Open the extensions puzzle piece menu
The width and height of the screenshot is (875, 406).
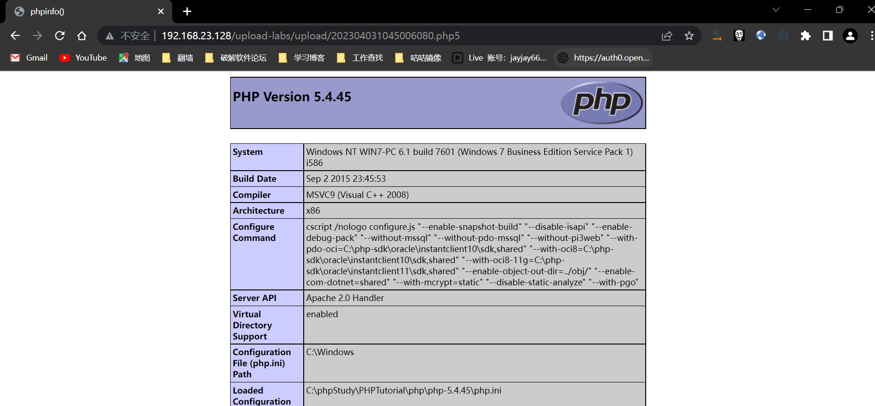(x=805, y=36)
